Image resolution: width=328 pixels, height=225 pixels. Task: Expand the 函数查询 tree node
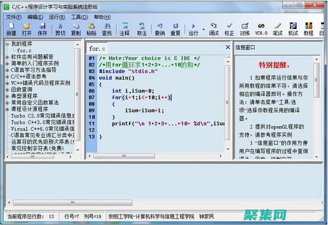pos(7,90)
